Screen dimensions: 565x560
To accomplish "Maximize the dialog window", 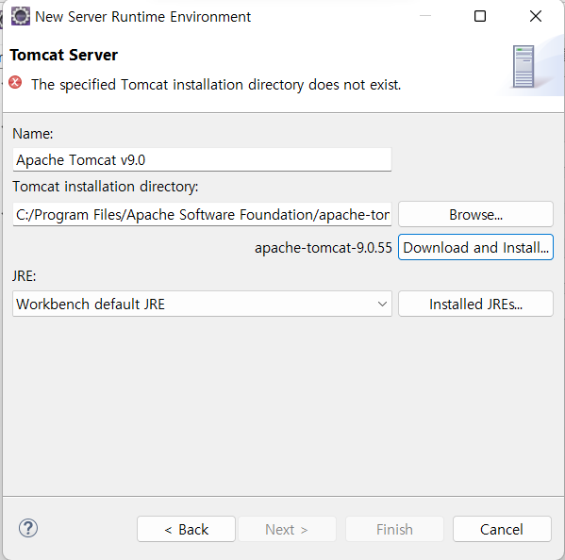I will point(480,16).
